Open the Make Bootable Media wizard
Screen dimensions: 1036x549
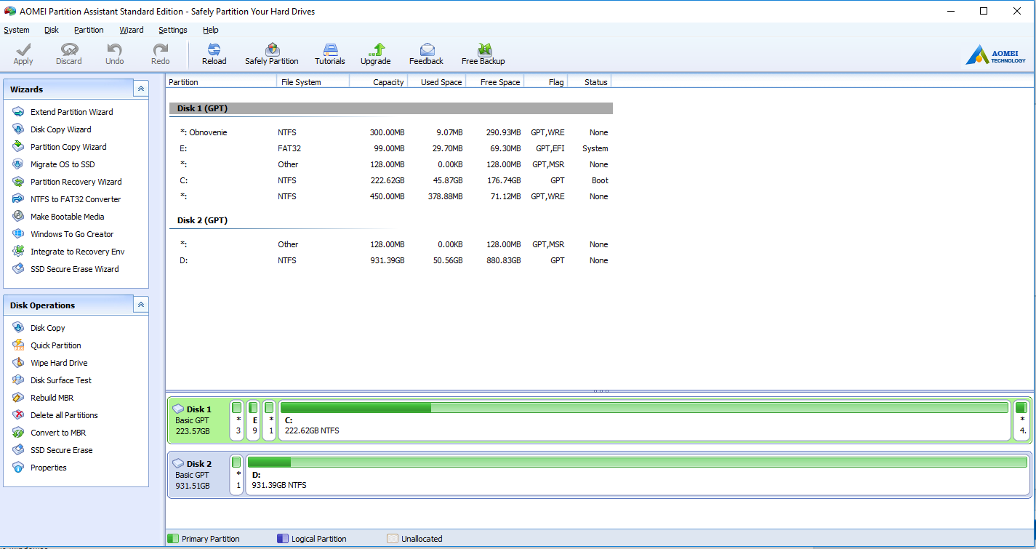click(67, 217)
